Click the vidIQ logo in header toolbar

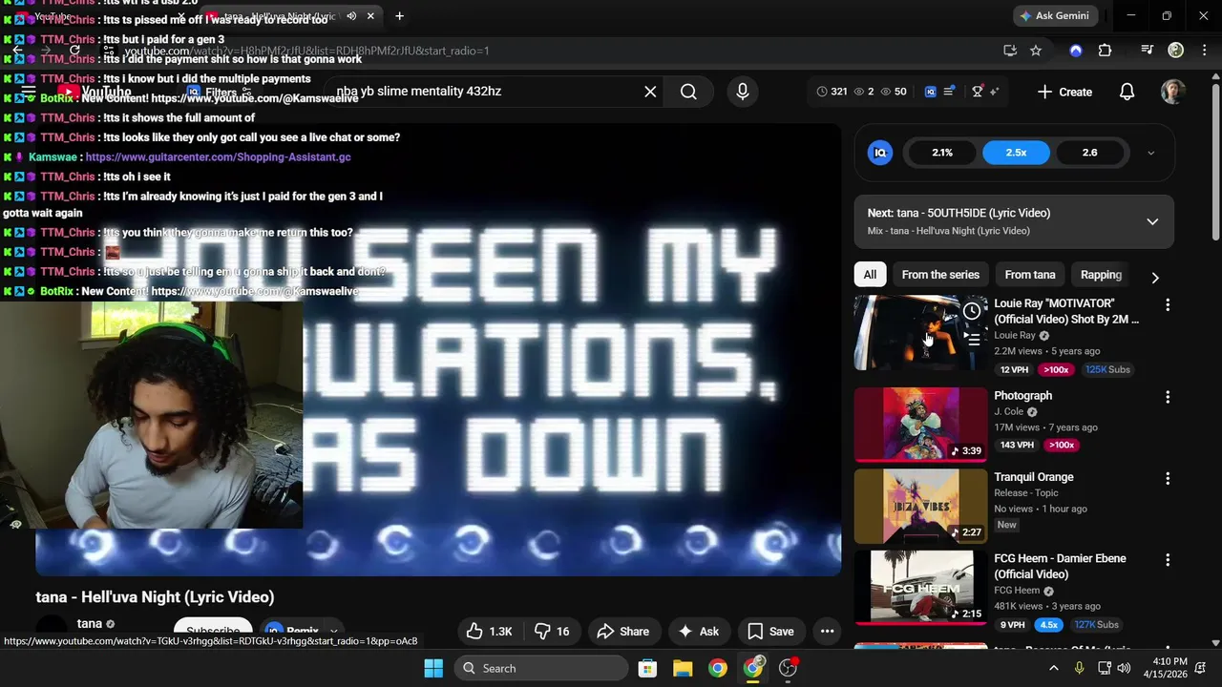point(931,92)
